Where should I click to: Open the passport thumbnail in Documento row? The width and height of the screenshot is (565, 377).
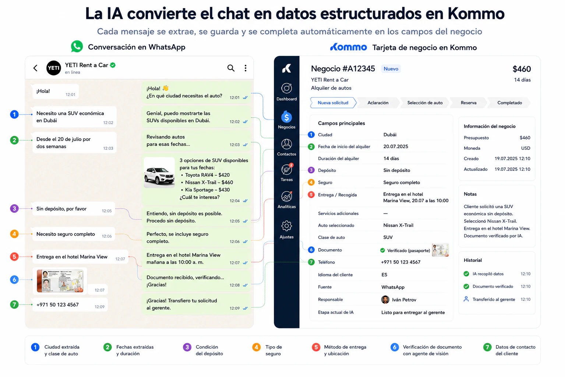tap(440, 250)
